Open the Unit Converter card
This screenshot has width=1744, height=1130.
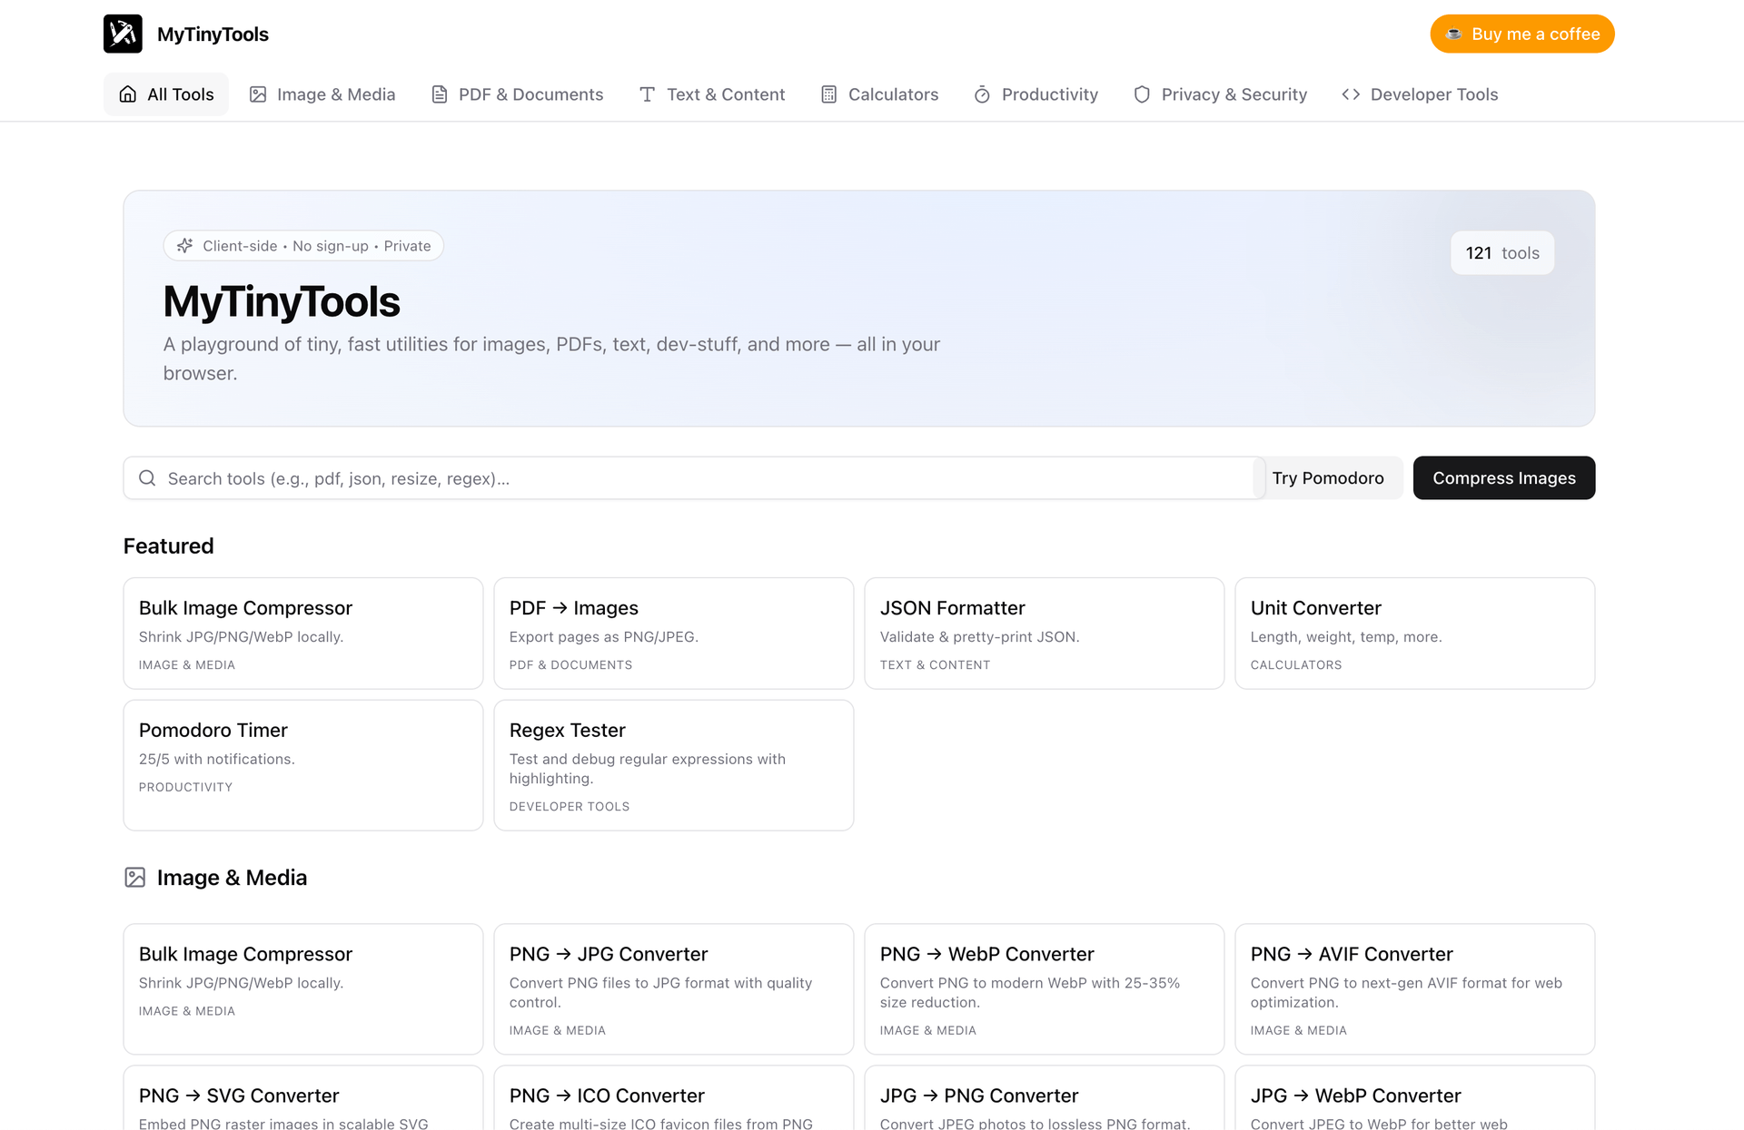point(1414,634)
